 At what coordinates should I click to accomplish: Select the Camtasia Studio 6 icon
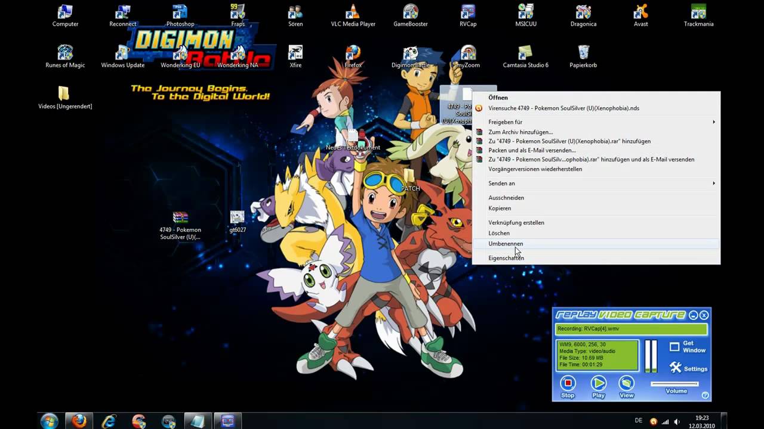tap(526, 57)
